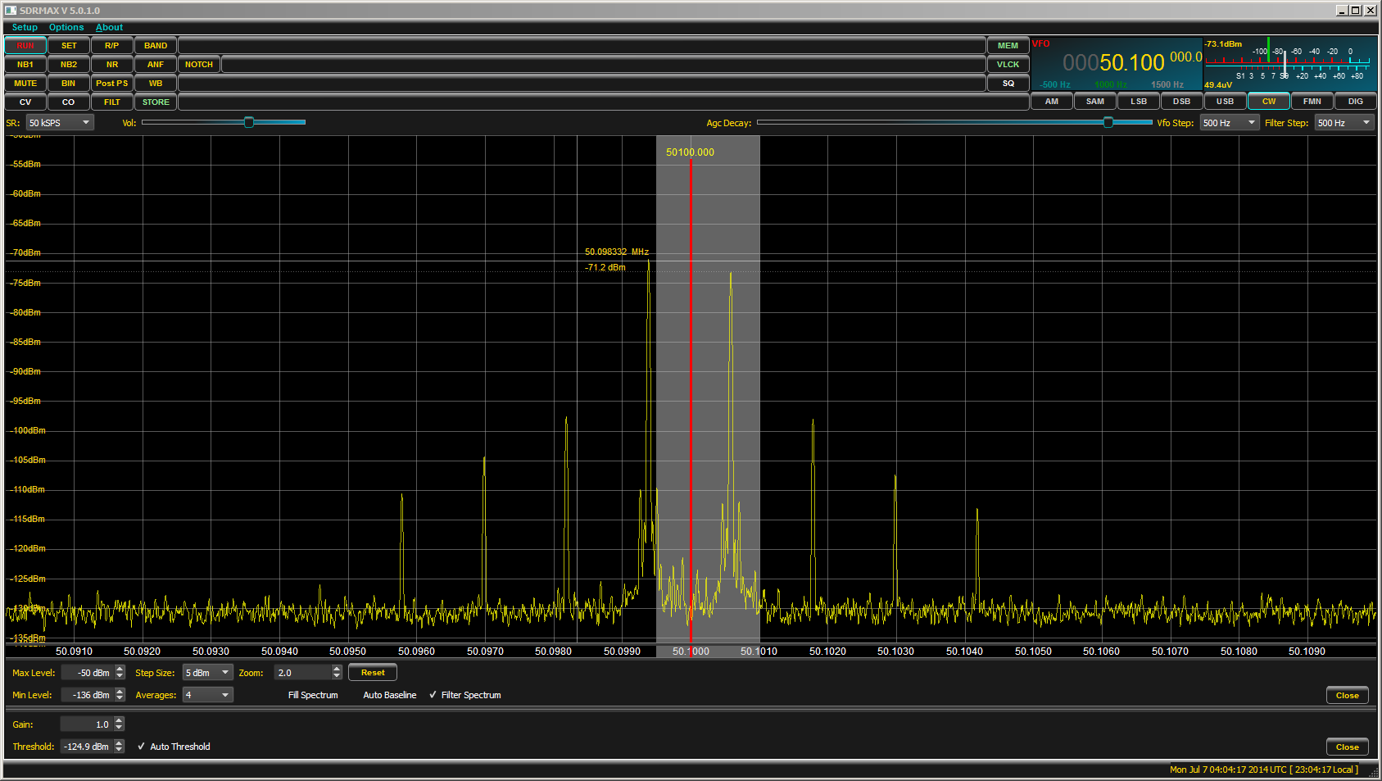The height and width of the screenshot is (781, 1382).
Task: Select USB demodulation mode
Action: (1225, 102)
